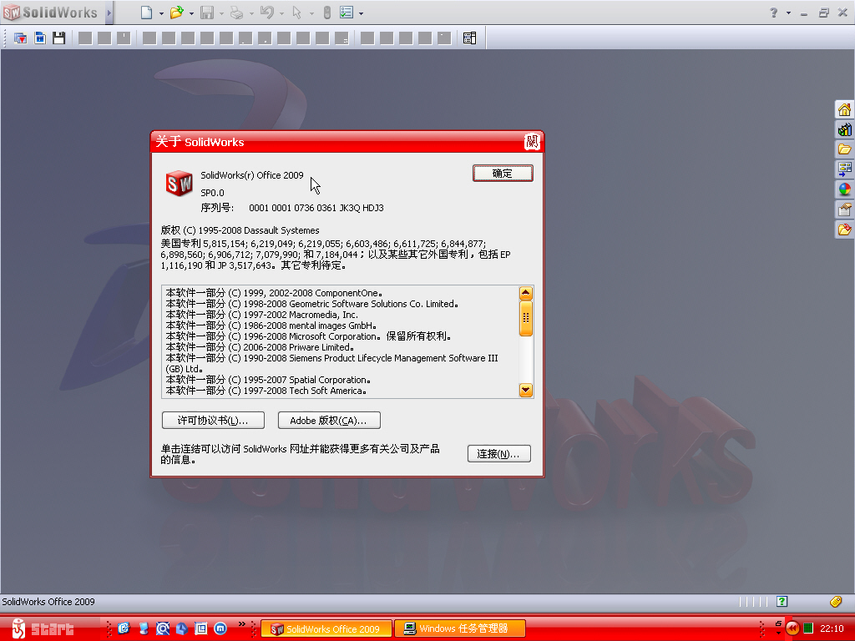Click the property sheet icon at toolbar end
Screen dimensions: 855x641
(469, 38)
